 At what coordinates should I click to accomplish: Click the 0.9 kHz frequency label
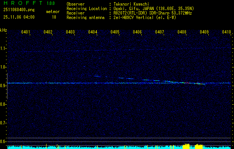coord(3,86)
